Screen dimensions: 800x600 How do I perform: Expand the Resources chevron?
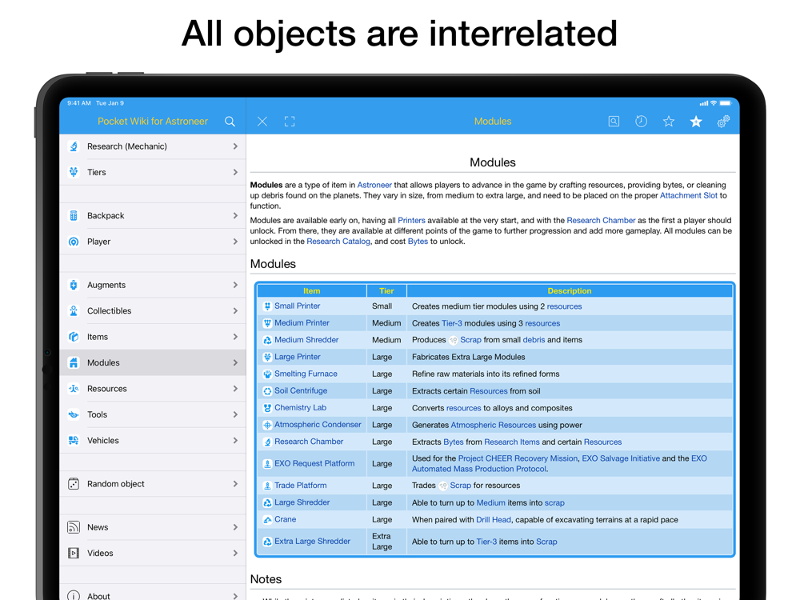tap(235, 389)
